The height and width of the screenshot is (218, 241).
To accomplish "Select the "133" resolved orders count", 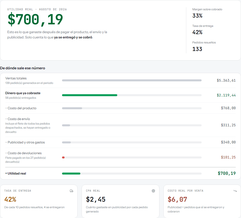I will [197, 49].
